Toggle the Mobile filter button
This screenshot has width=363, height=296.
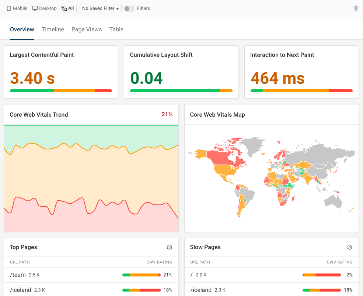pyautogui.click(x=16, y=8)
